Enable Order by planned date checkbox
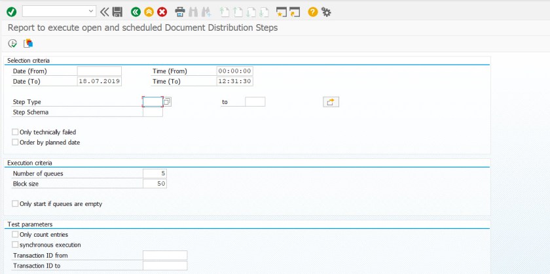The width and height of the screenshot is (550, 274). (15, 143)
